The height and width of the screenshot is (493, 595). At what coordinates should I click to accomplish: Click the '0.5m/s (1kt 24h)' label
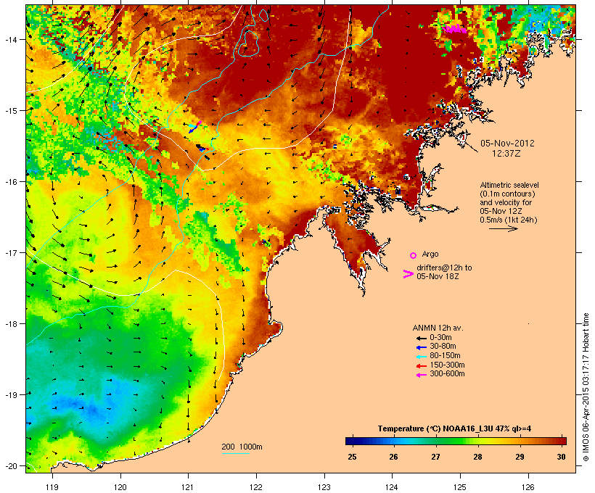coord(509,220)
